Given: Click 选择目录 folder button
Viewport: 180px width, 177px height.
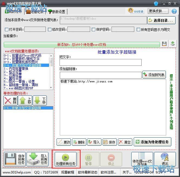Looking at the screenshot, I should (161, 20).
